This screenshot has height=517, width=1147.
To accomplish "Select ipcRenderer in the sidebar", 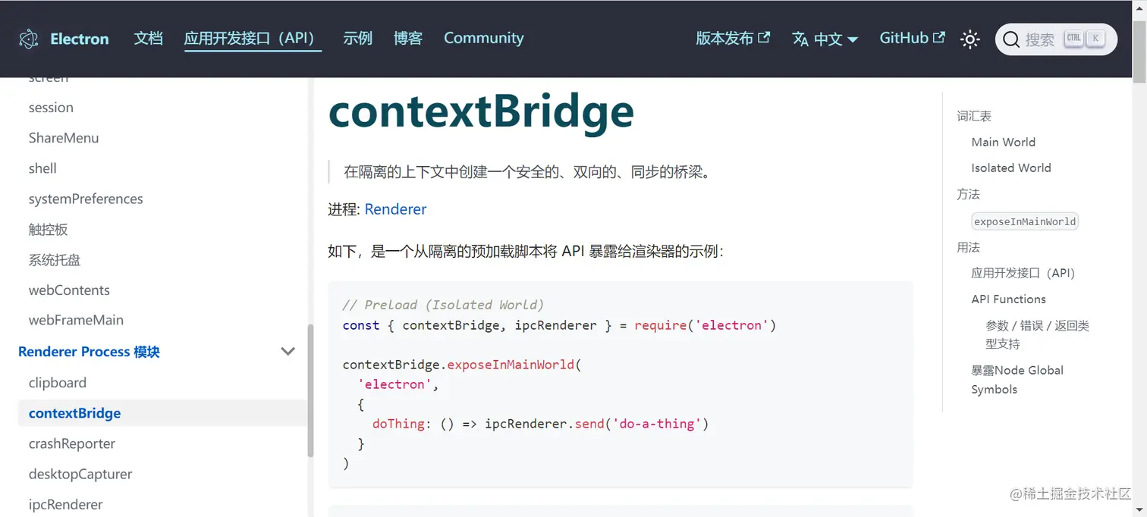I will coord(66,504).
